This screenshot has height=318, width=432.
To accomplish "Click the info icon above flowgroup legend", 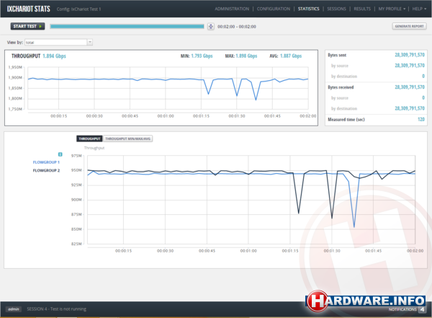I will point(60,154).
